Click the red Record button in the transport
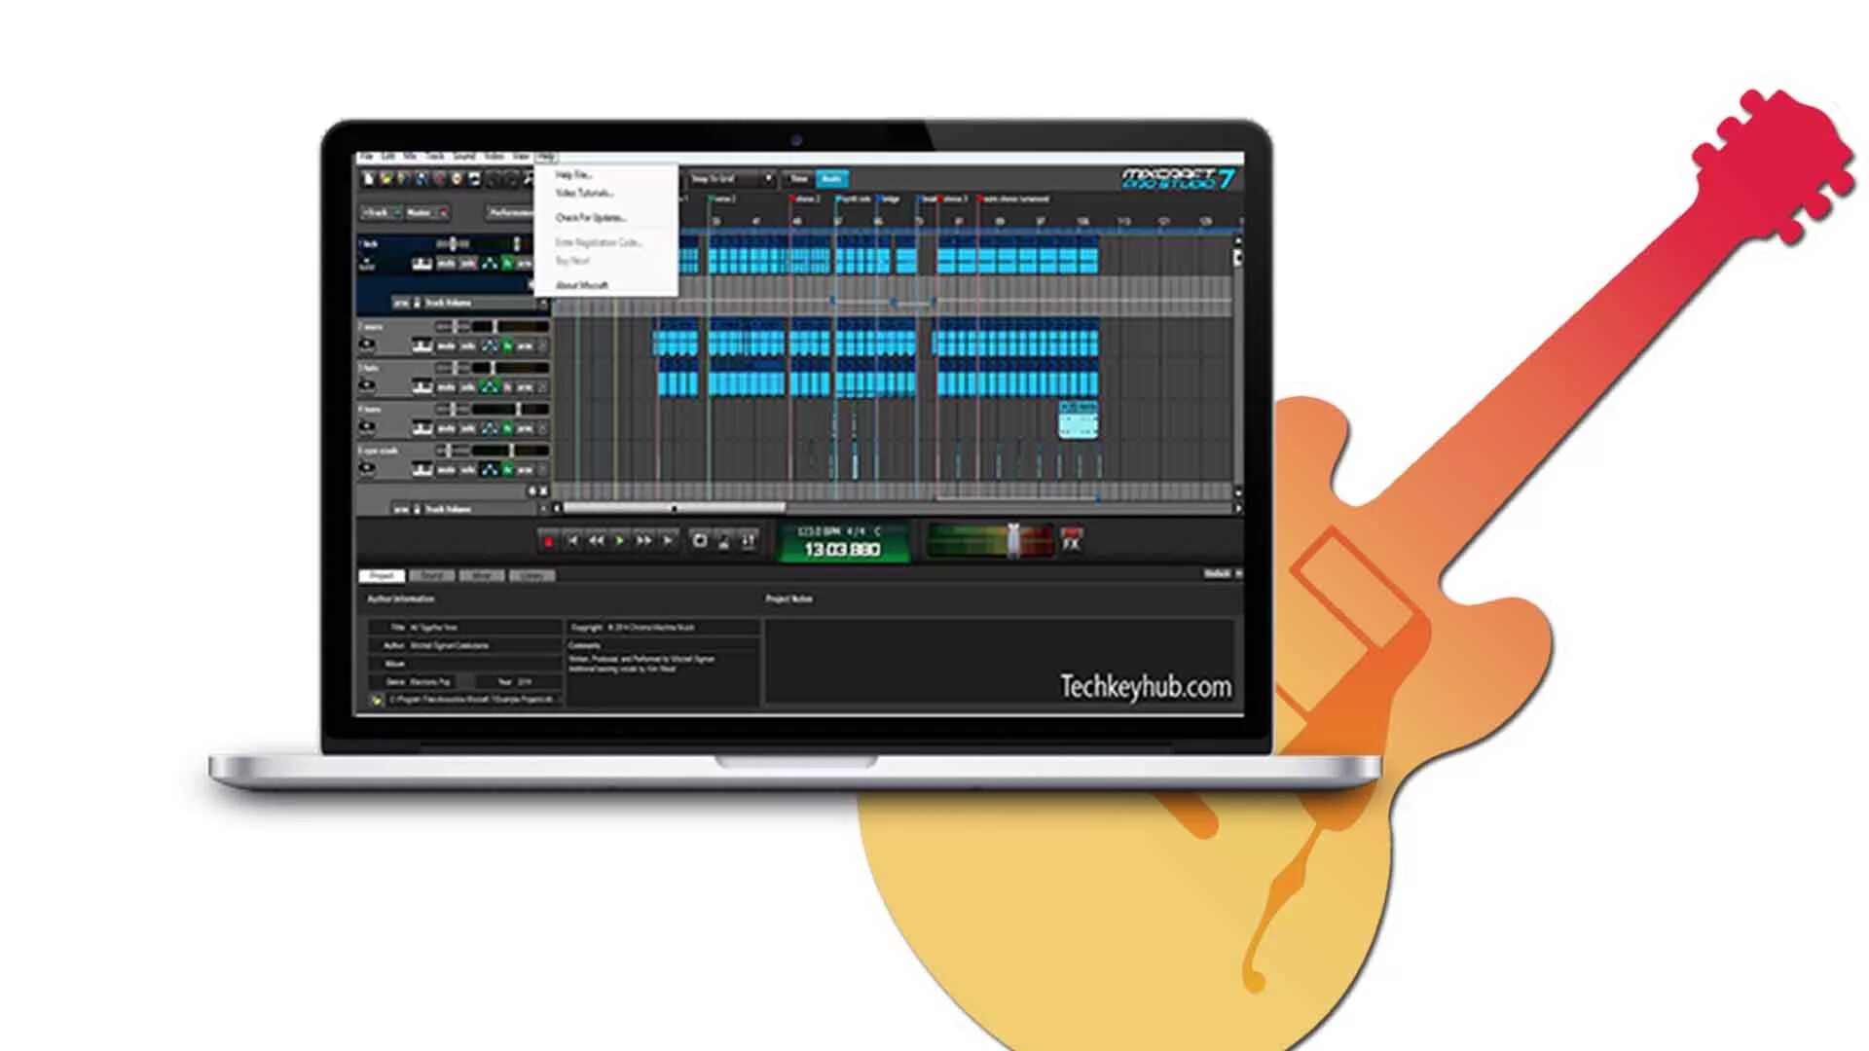Screen dimensions: 1869x1051 click(548, 541)
